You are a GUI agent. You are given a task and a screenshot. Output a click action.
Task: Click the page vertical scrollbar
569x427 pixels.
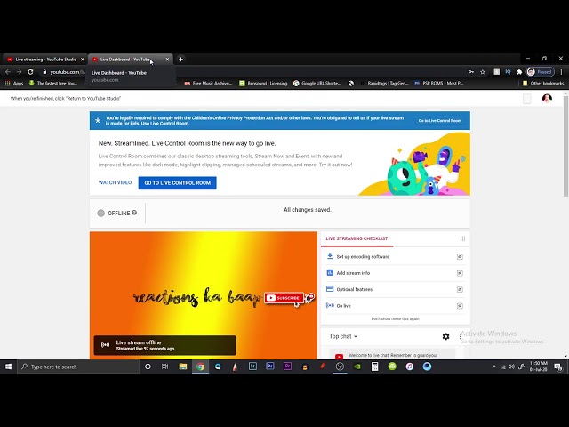(565, 146)
